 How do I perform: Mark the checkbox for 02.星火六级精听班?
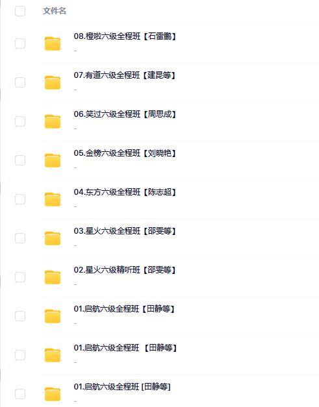(x=20, y=277)
